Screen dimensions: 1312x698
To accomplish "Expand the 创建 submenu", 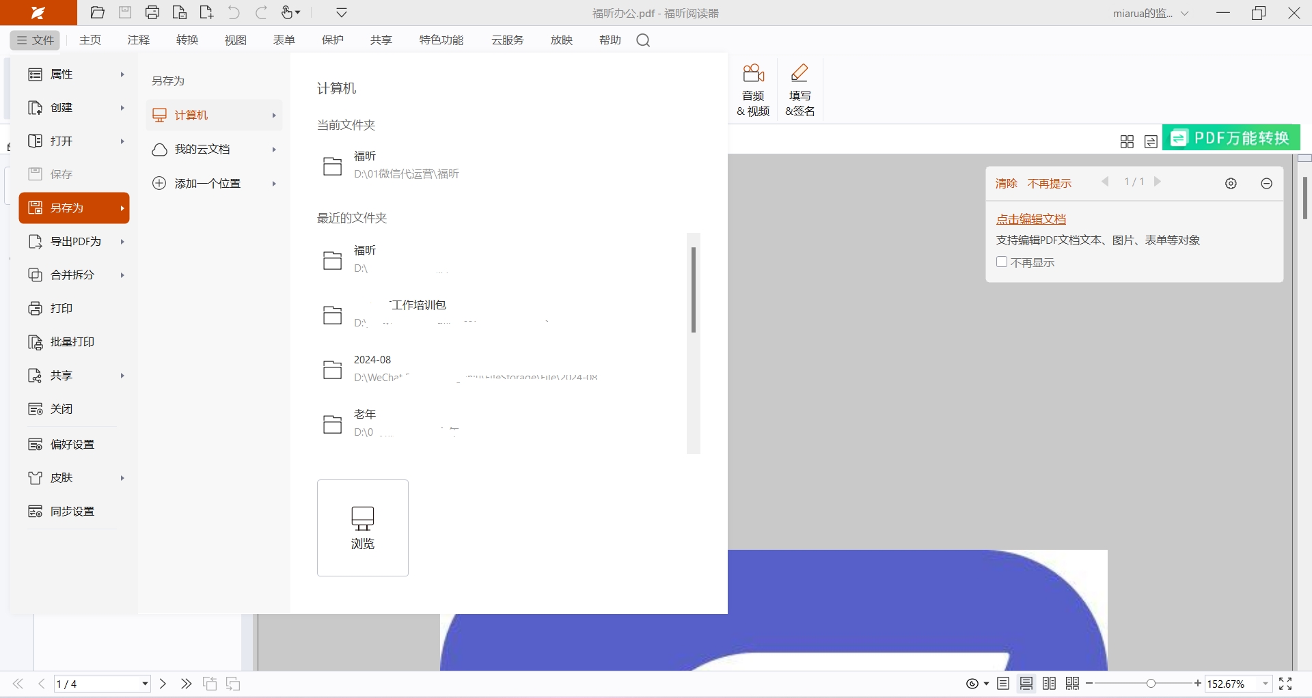I will [74, 107].
